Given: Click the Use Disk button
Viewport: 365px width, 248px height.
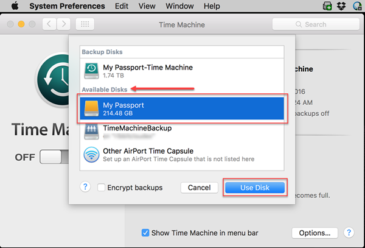Looking at the screenshot, I should (x=255, y=188).
